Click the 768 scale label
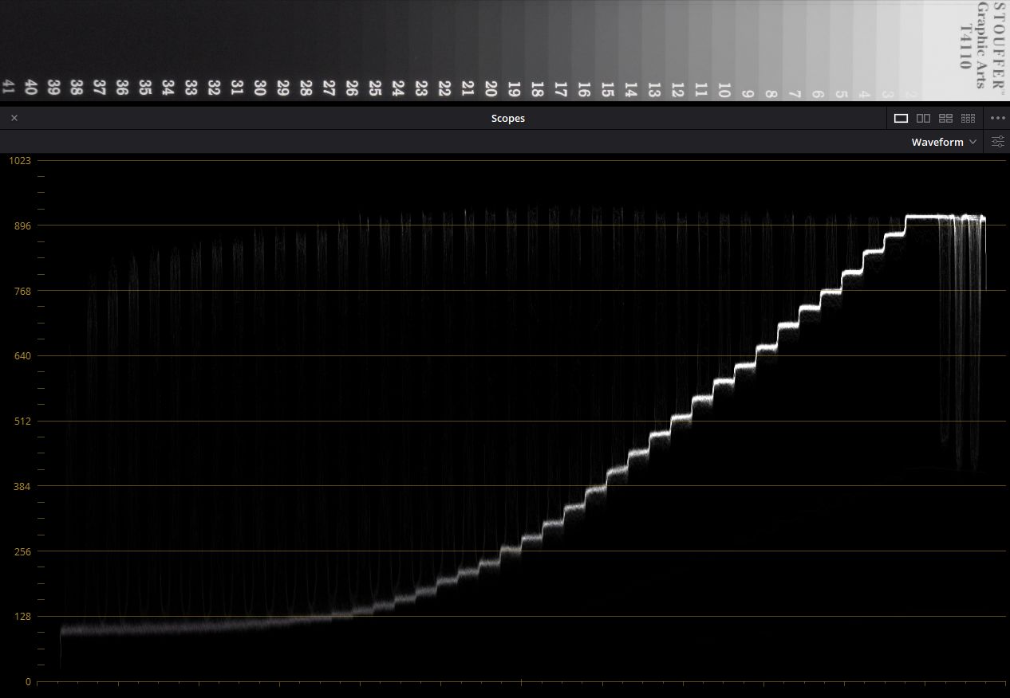 [22, 291]
